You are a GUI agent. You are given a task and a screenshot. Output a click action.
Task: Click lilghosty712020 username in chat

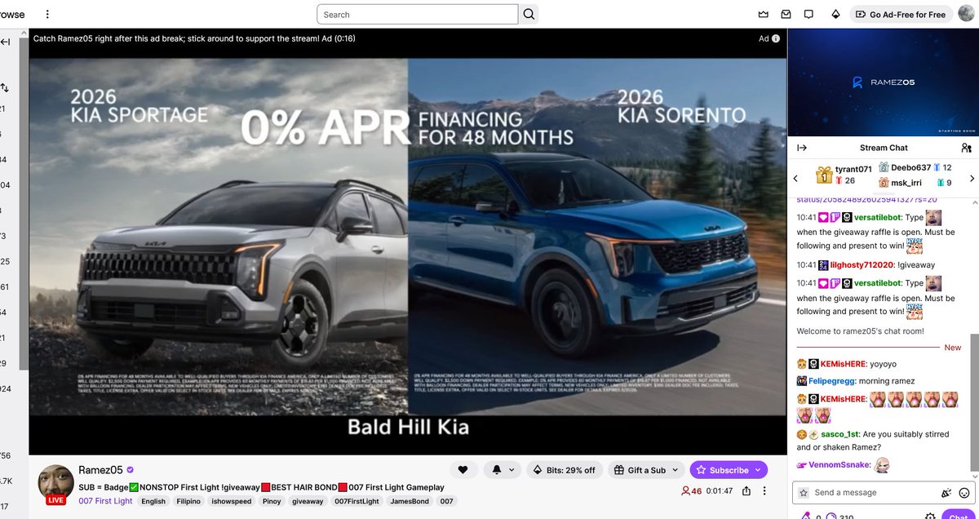tap(862, 265)
